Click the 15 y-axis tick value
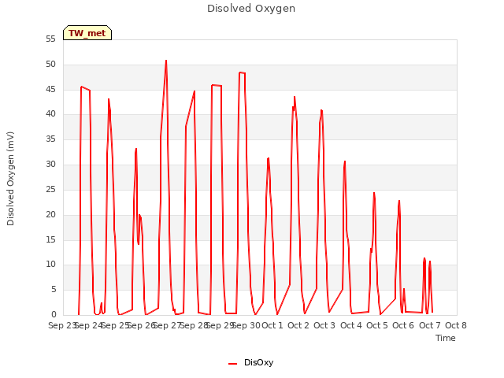Image resolution: width=504 pixels, height=378 pixels. [x=50, y=239]
